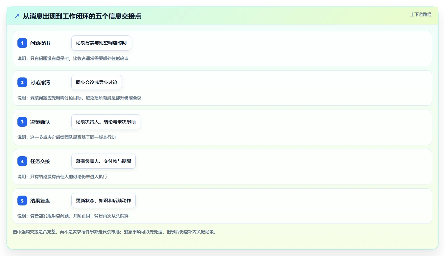
Task: Click the step 2 number badge
Action: pyautogui.click(x=22, y=82)
